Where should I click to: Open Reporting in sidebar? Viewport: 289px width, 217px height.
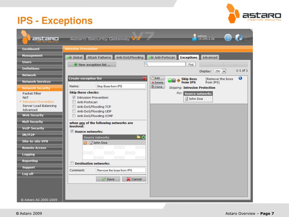[x=40, y=161]
